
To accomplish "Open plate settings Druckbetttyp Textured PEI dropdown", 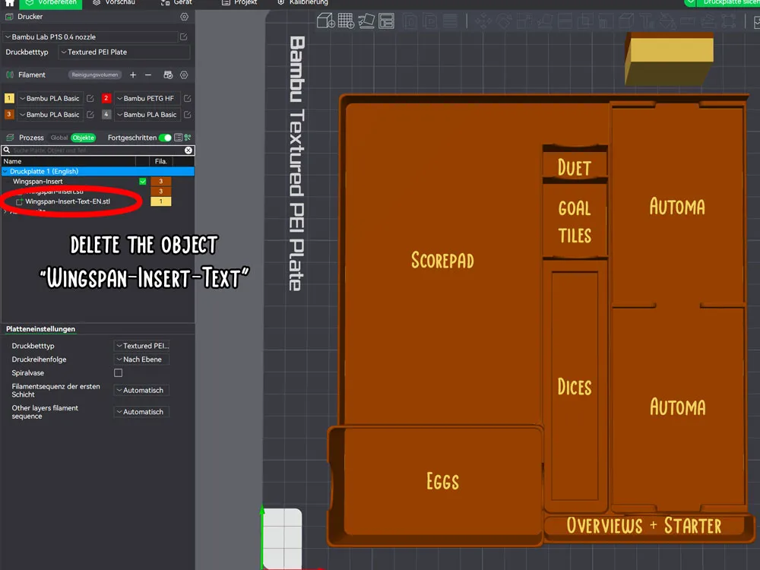I will coord(142,346).
